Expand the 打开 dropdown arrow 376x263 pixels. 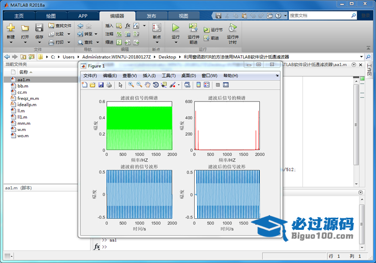coord(25,43)
